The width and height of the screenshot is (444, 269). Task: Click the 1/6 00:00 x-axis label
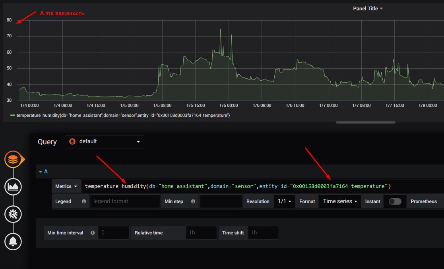(229, 106)
